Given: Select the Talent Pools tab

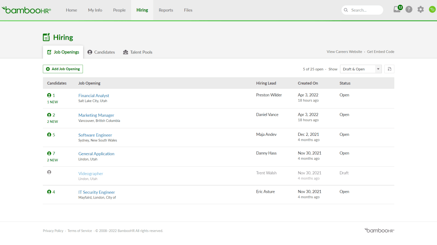Looking at the screenshot, I should point(137,52).
